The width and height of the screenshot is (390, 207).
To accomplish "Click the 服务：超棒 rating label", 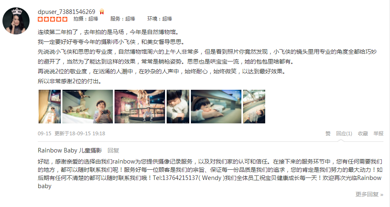I will coord(123,19).
